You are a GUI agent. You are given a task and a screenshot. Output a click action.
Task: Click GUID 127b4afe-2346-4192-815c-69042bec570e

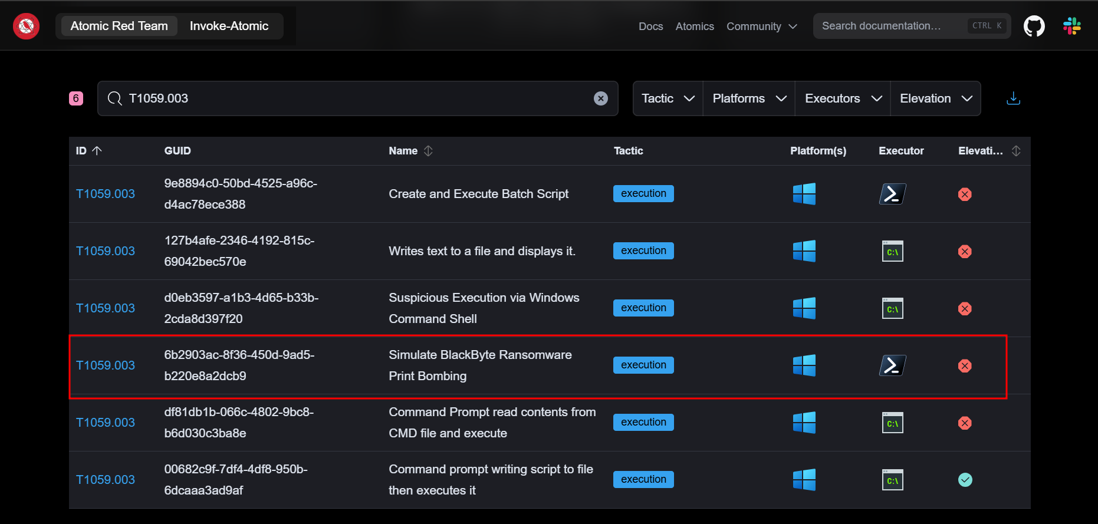click(239, 251)
